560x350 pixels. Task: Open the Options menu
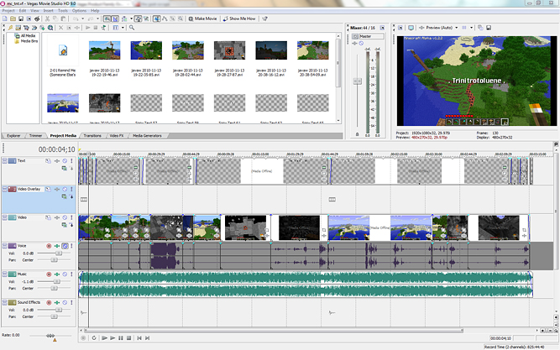click(x=79, y=11)
